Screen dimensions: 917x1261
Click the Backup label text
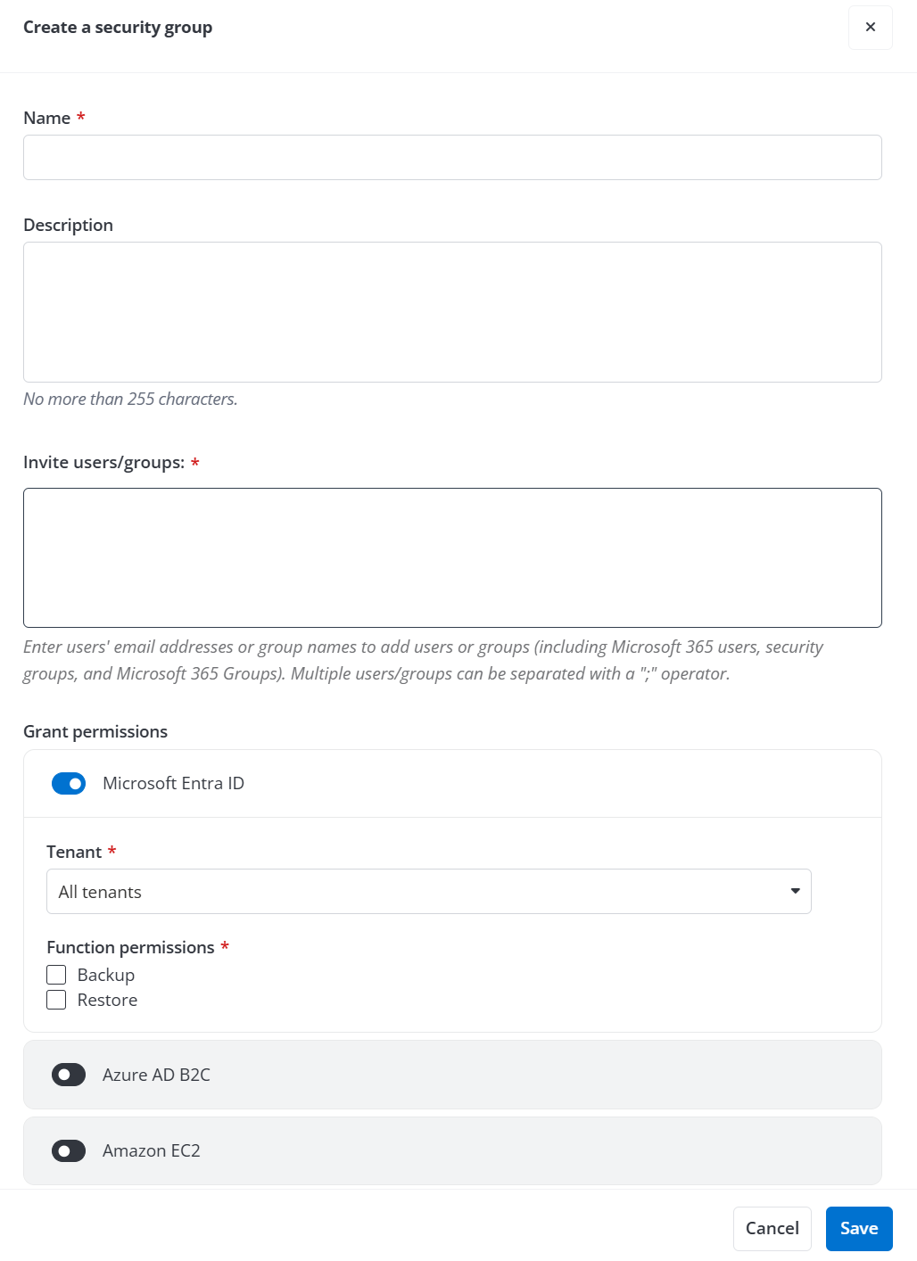pyautogui.click(x=106, y=975)
